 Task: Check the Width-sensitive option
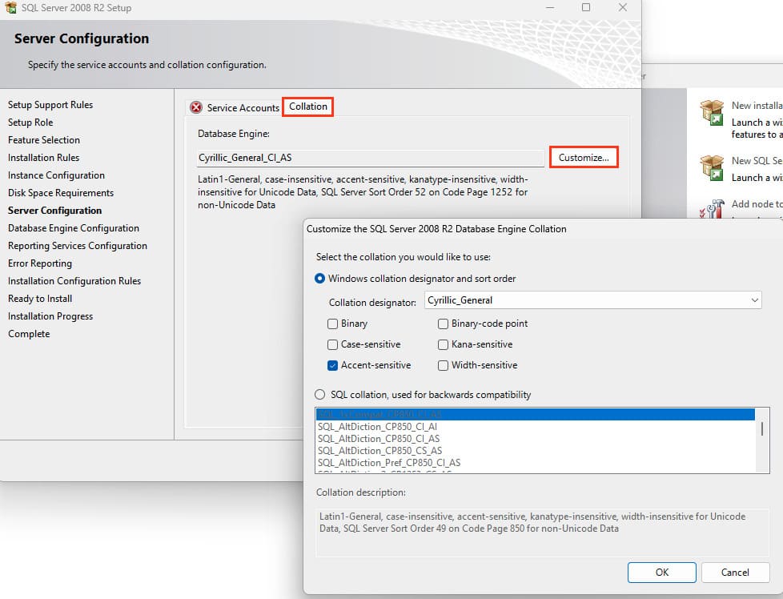(x=443, y=365)
